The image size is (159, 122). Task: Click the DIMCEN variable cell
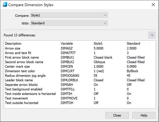pos(67,66)
